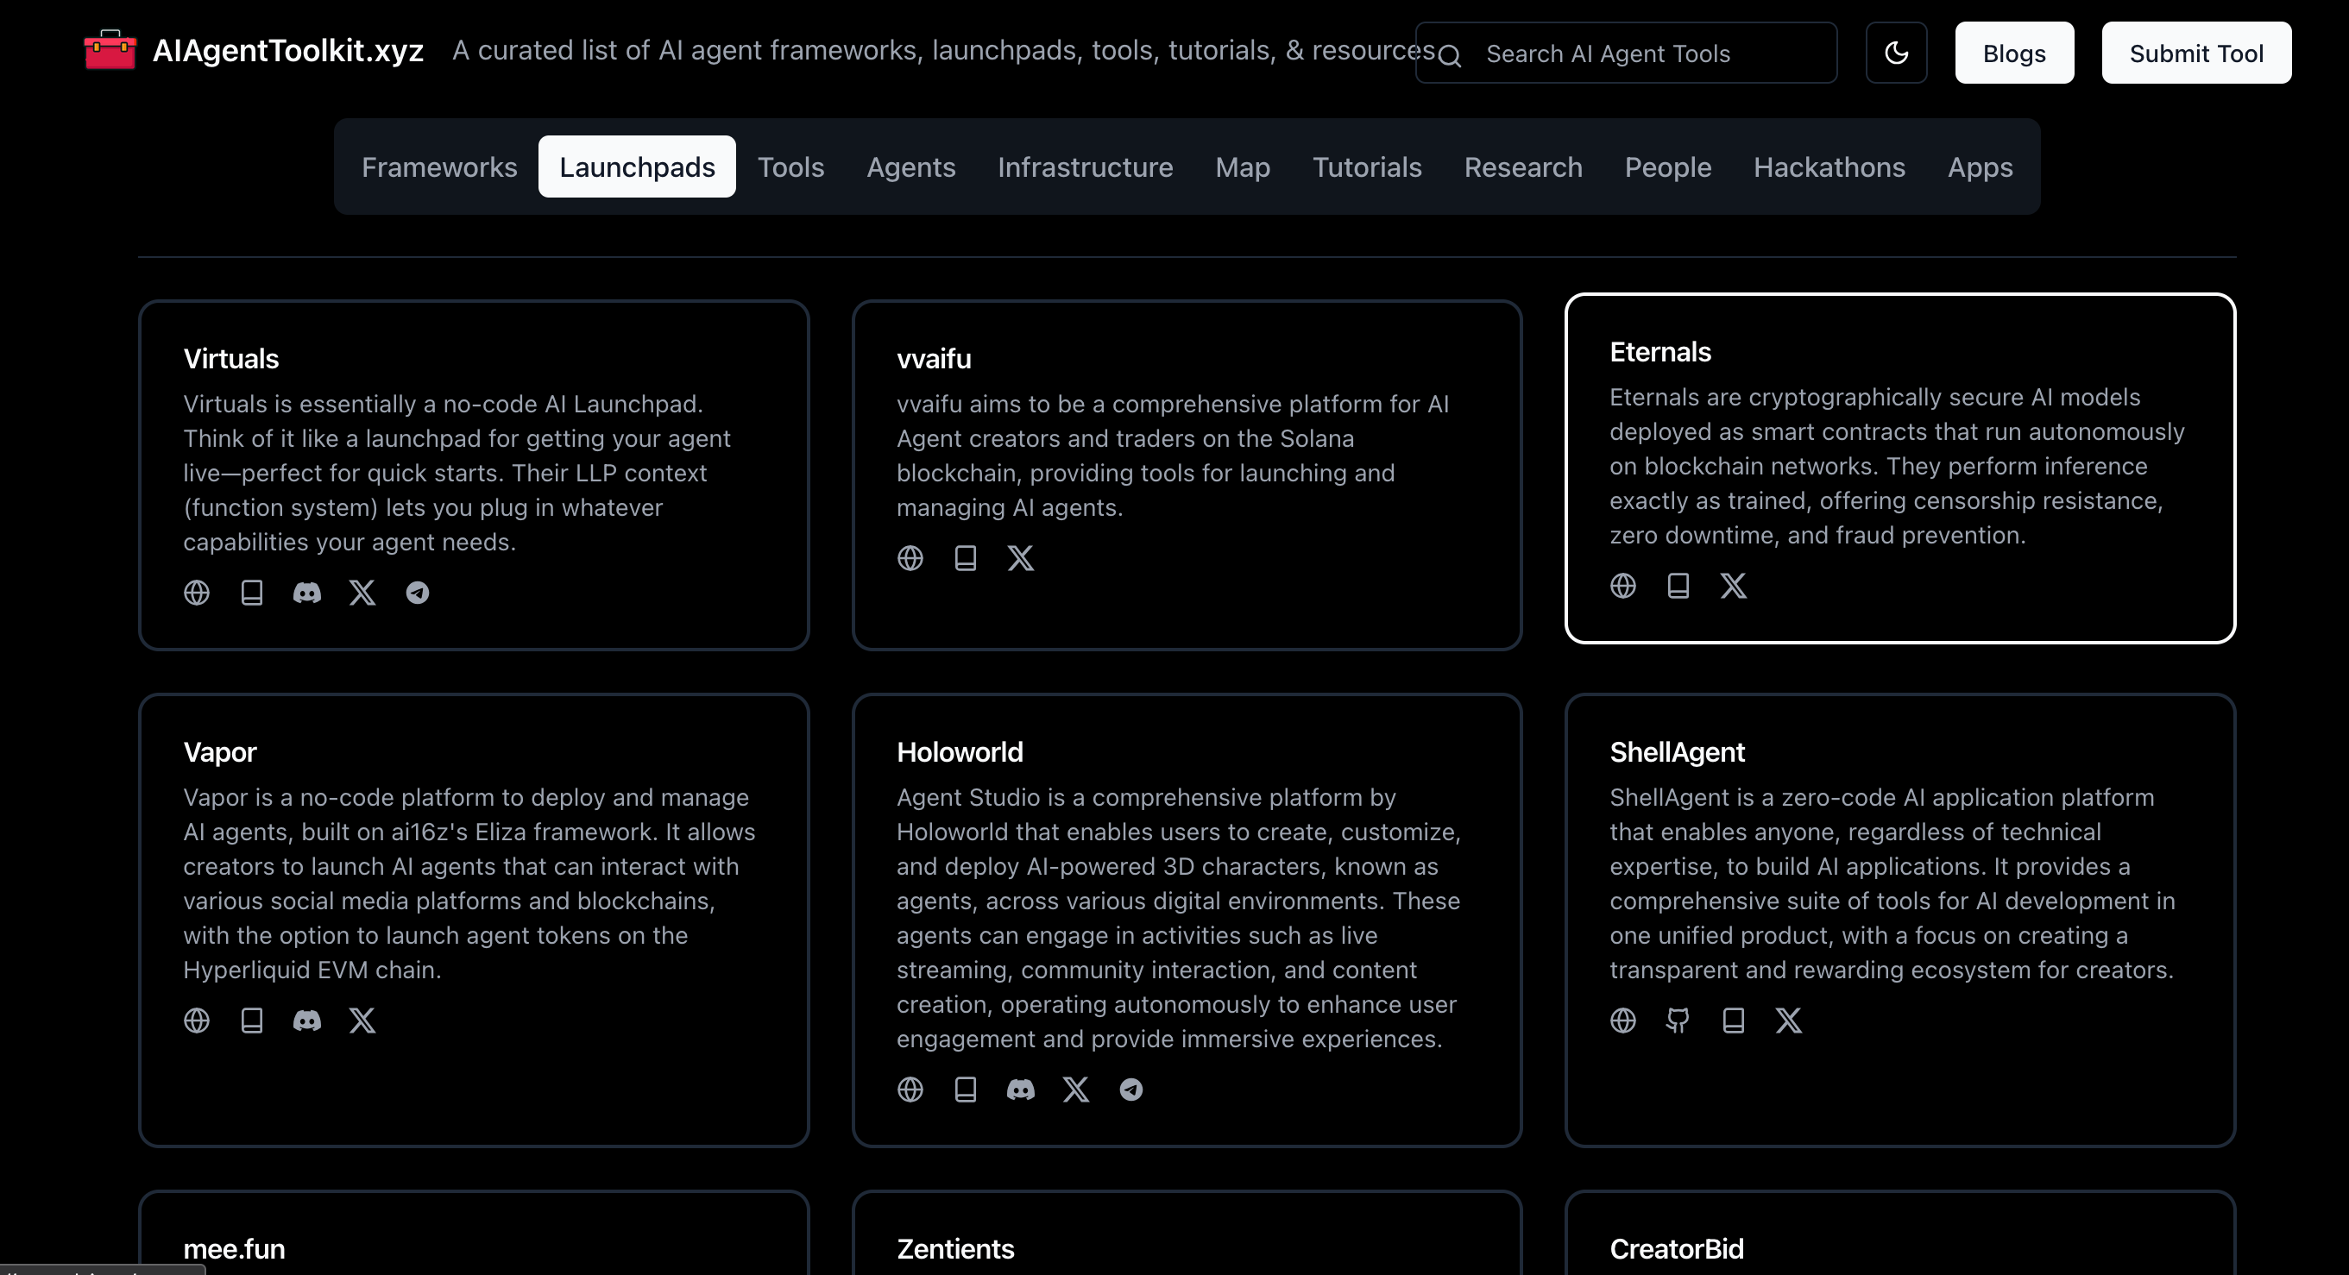Image resolution: width=2349 pixels, height=1275 pixels.
Task: Click the vvaifu card title
Action: [x=934, y=358]
